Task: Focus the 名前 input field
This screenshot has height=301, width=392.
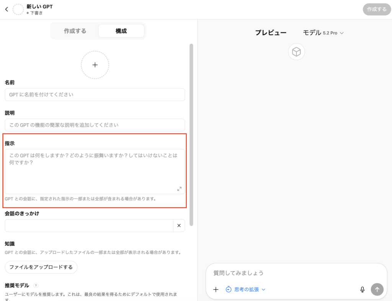Action: click(x=95, y=95)
